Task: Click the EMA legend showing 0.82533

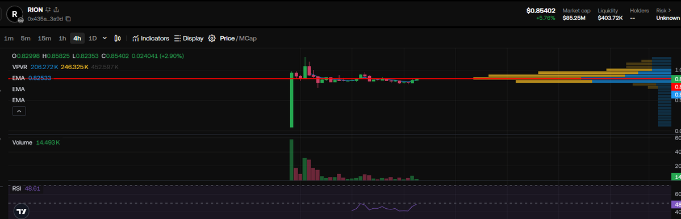Action: 32,78
